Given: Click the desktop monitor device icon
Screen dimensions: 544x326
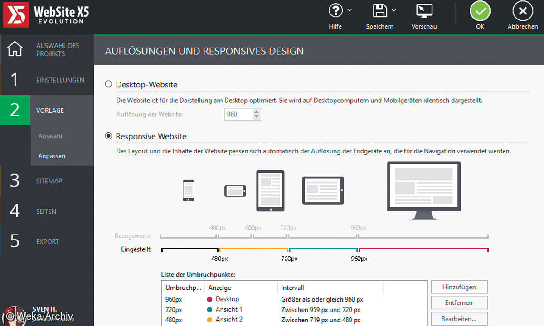Looking at the screenshot, I should [x=424, y=191].
